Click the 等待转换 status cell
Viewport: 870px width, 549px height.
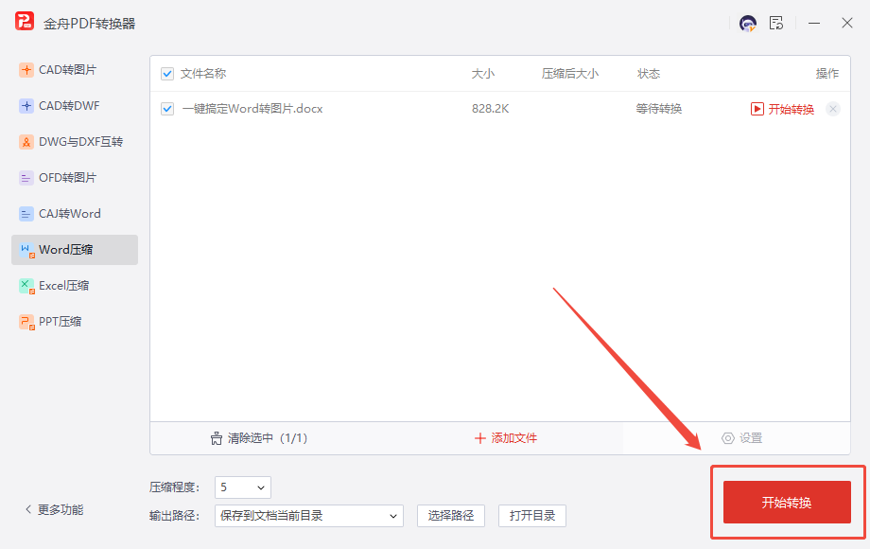click(x=658, y=109)
